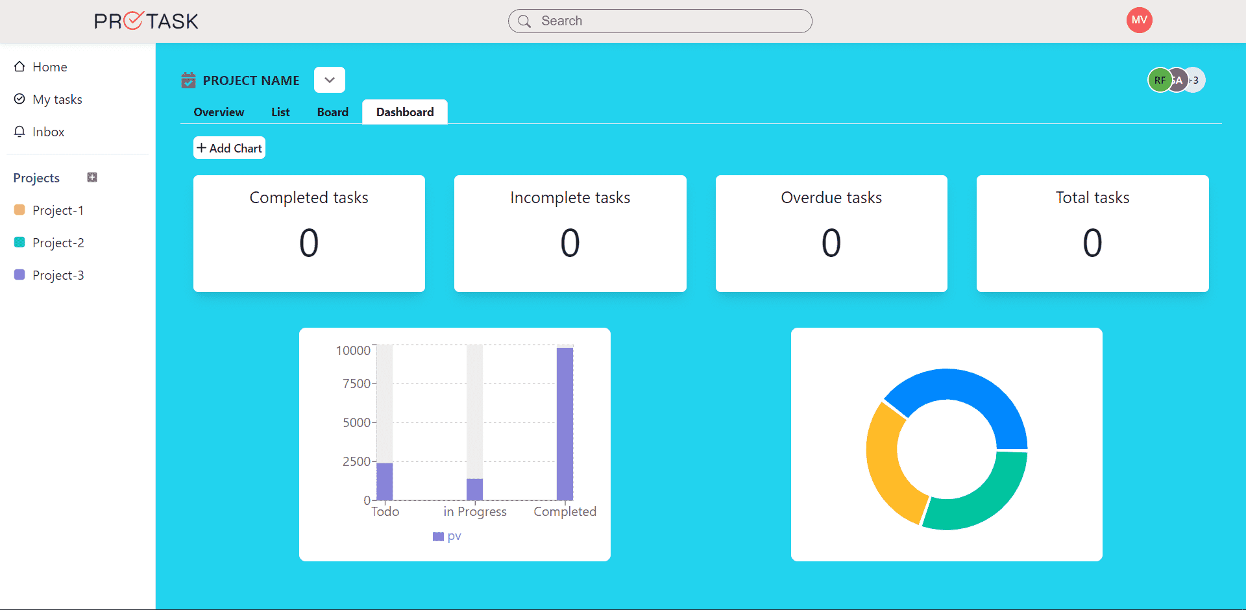Select the List tab

coord(280,112)
